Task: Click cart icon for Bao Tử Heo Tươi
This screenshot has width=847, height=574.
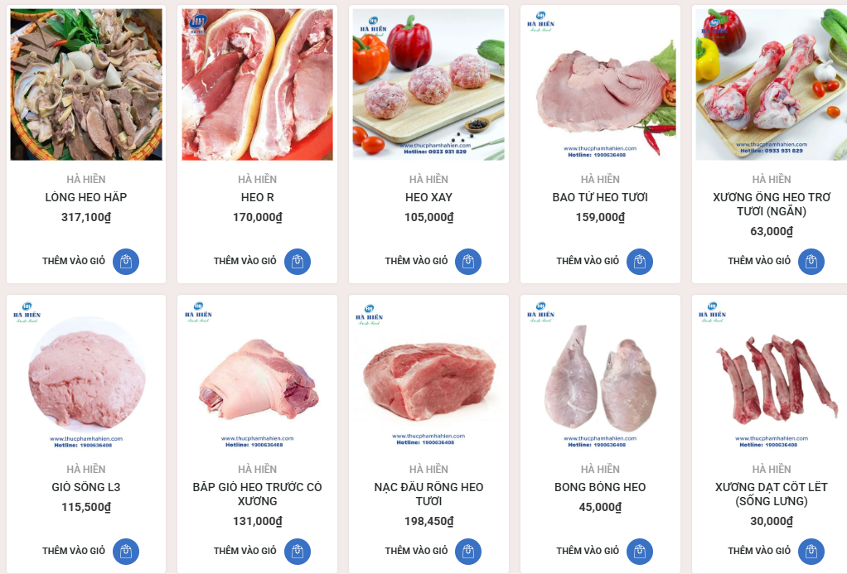Action: tap(640, 262)
